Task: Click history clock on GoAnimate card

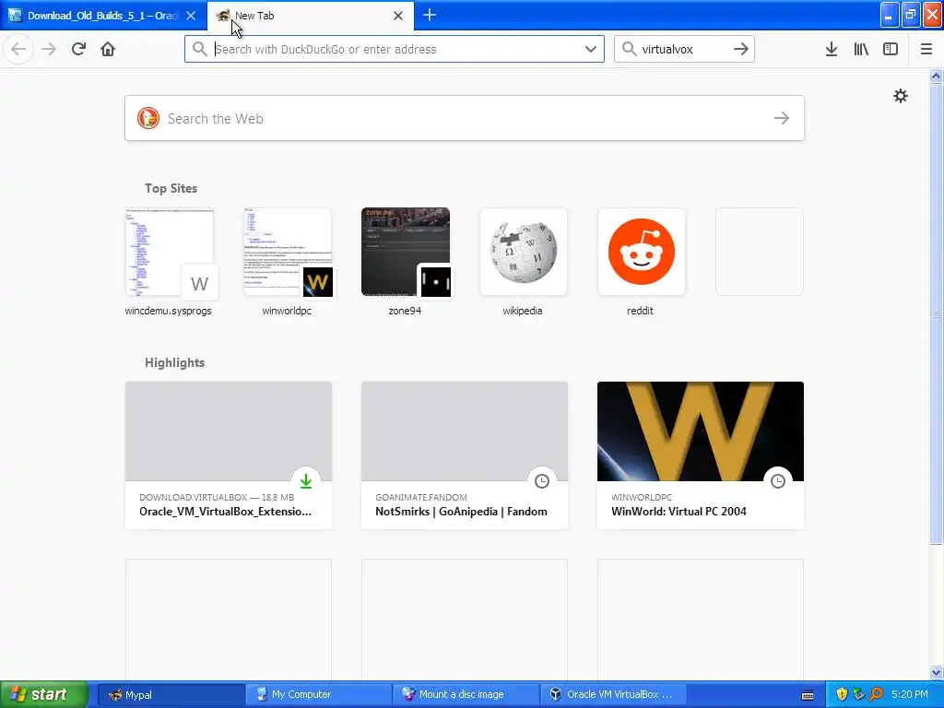Action: pos(542,481)
